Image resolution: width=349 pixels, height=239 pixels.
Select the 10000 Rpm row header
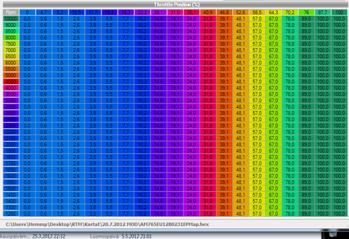point(10,19)
